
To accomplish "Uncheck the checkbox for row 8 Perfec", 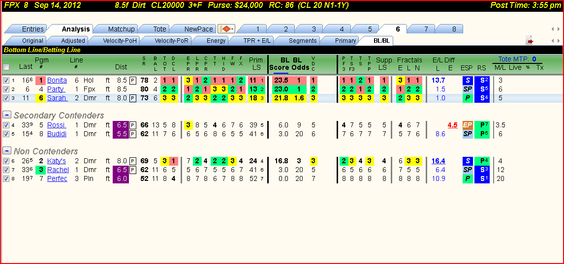I will (6, 179).
